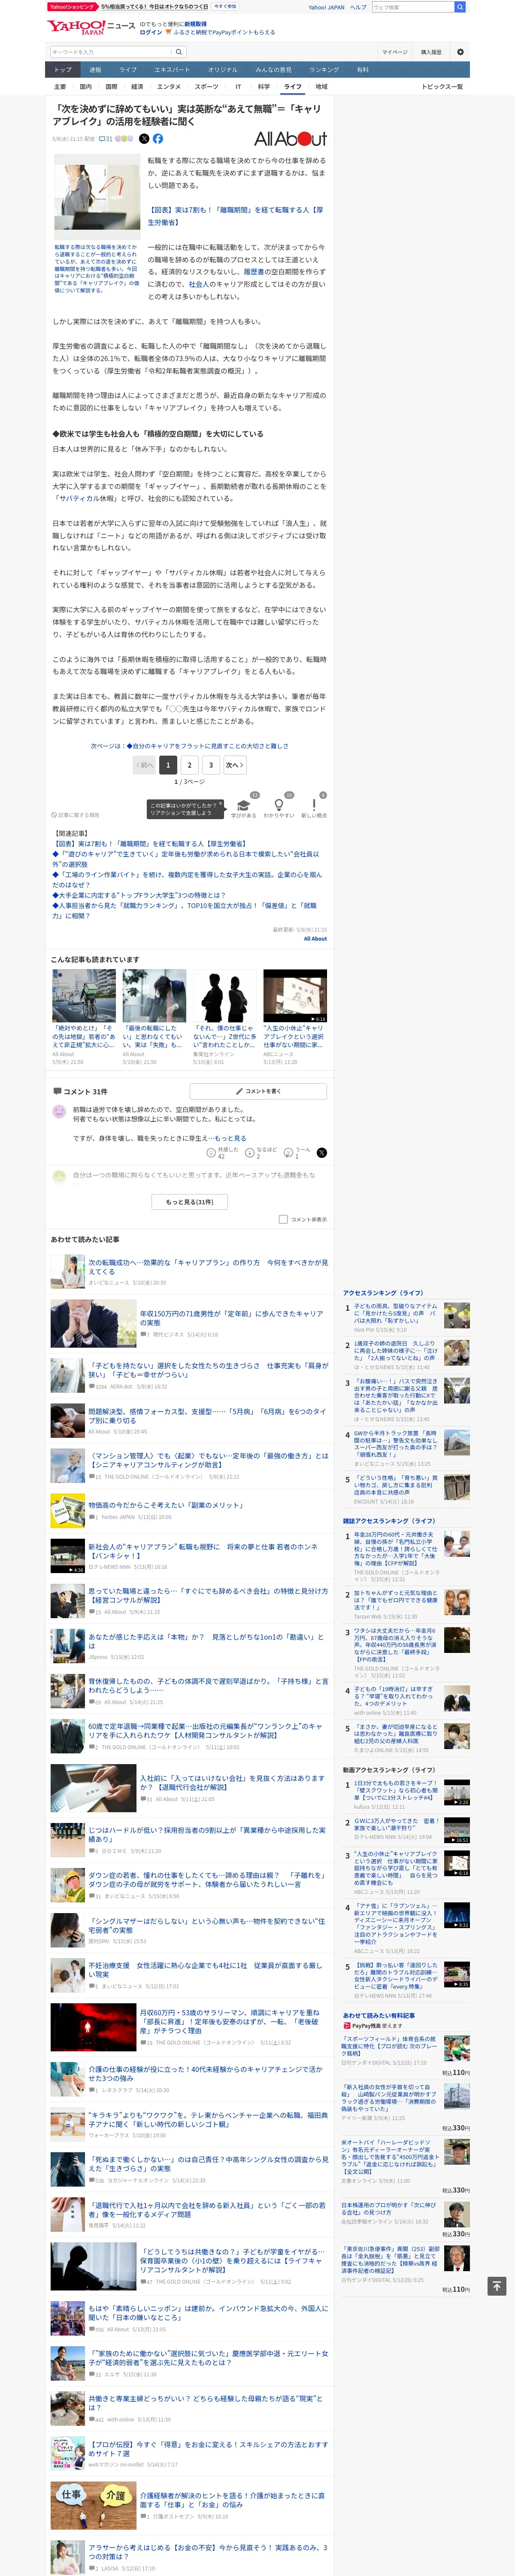Viewport: 515px width, 2576px height.
Task: Click the keyword search input field
Action: [x=111, y=52]
